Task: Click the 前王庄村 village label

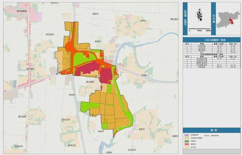Action: (45, 34)
